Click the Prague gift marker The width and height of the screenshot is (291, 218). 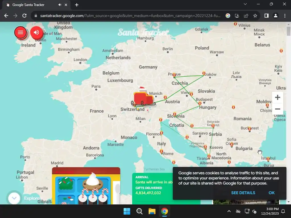pyautogui.click(x=174, y=75)
